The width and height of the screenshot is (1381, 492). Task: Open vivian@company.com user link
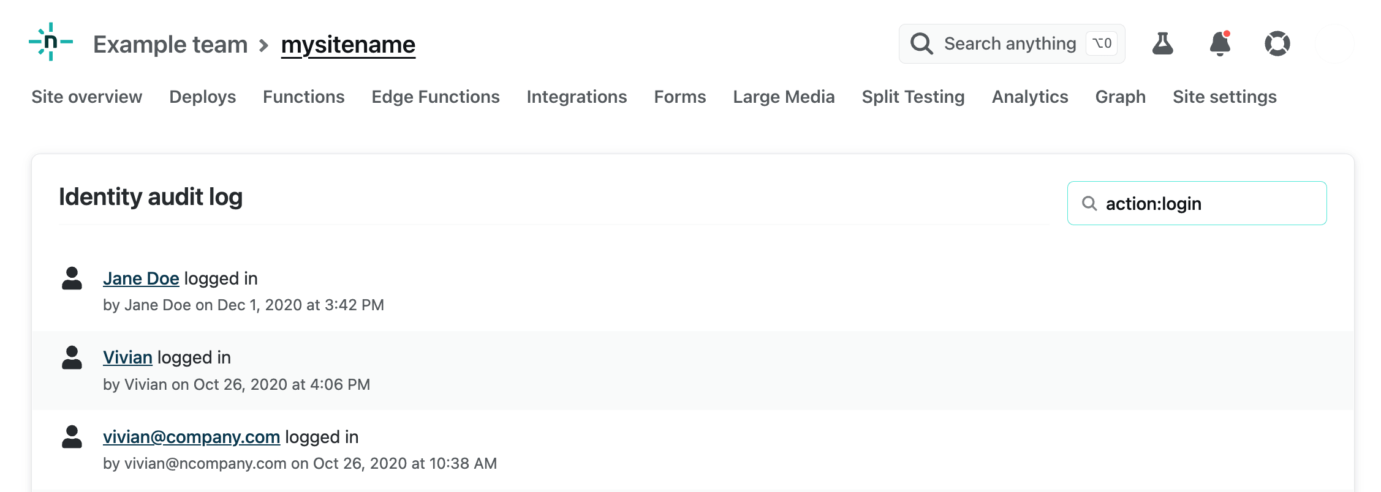(191, 437)
